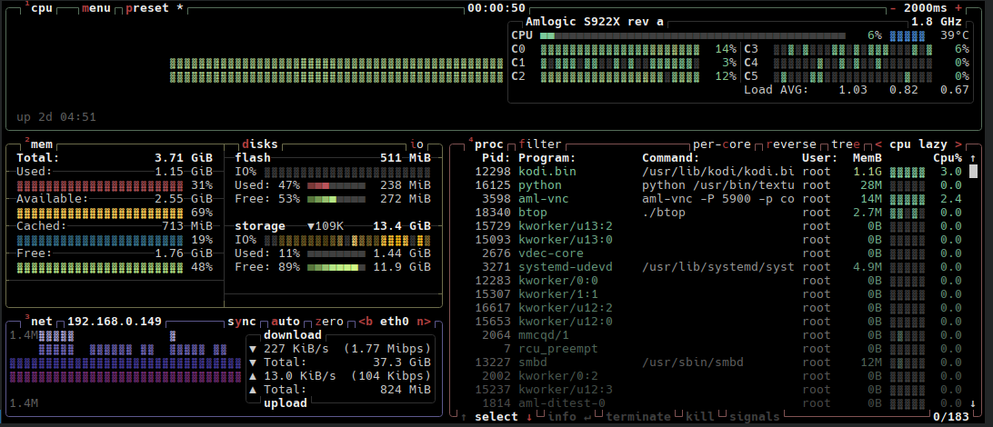Open the process filter field
The width and height of the screenshot is (993, 427).
[x=539, y=144]
